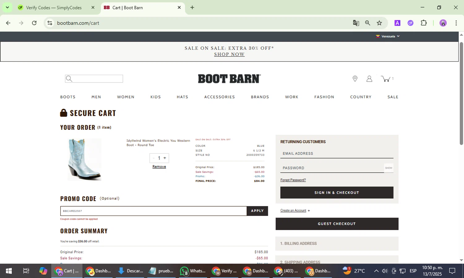Open the BRANDS navigation menu

point(260,97)
